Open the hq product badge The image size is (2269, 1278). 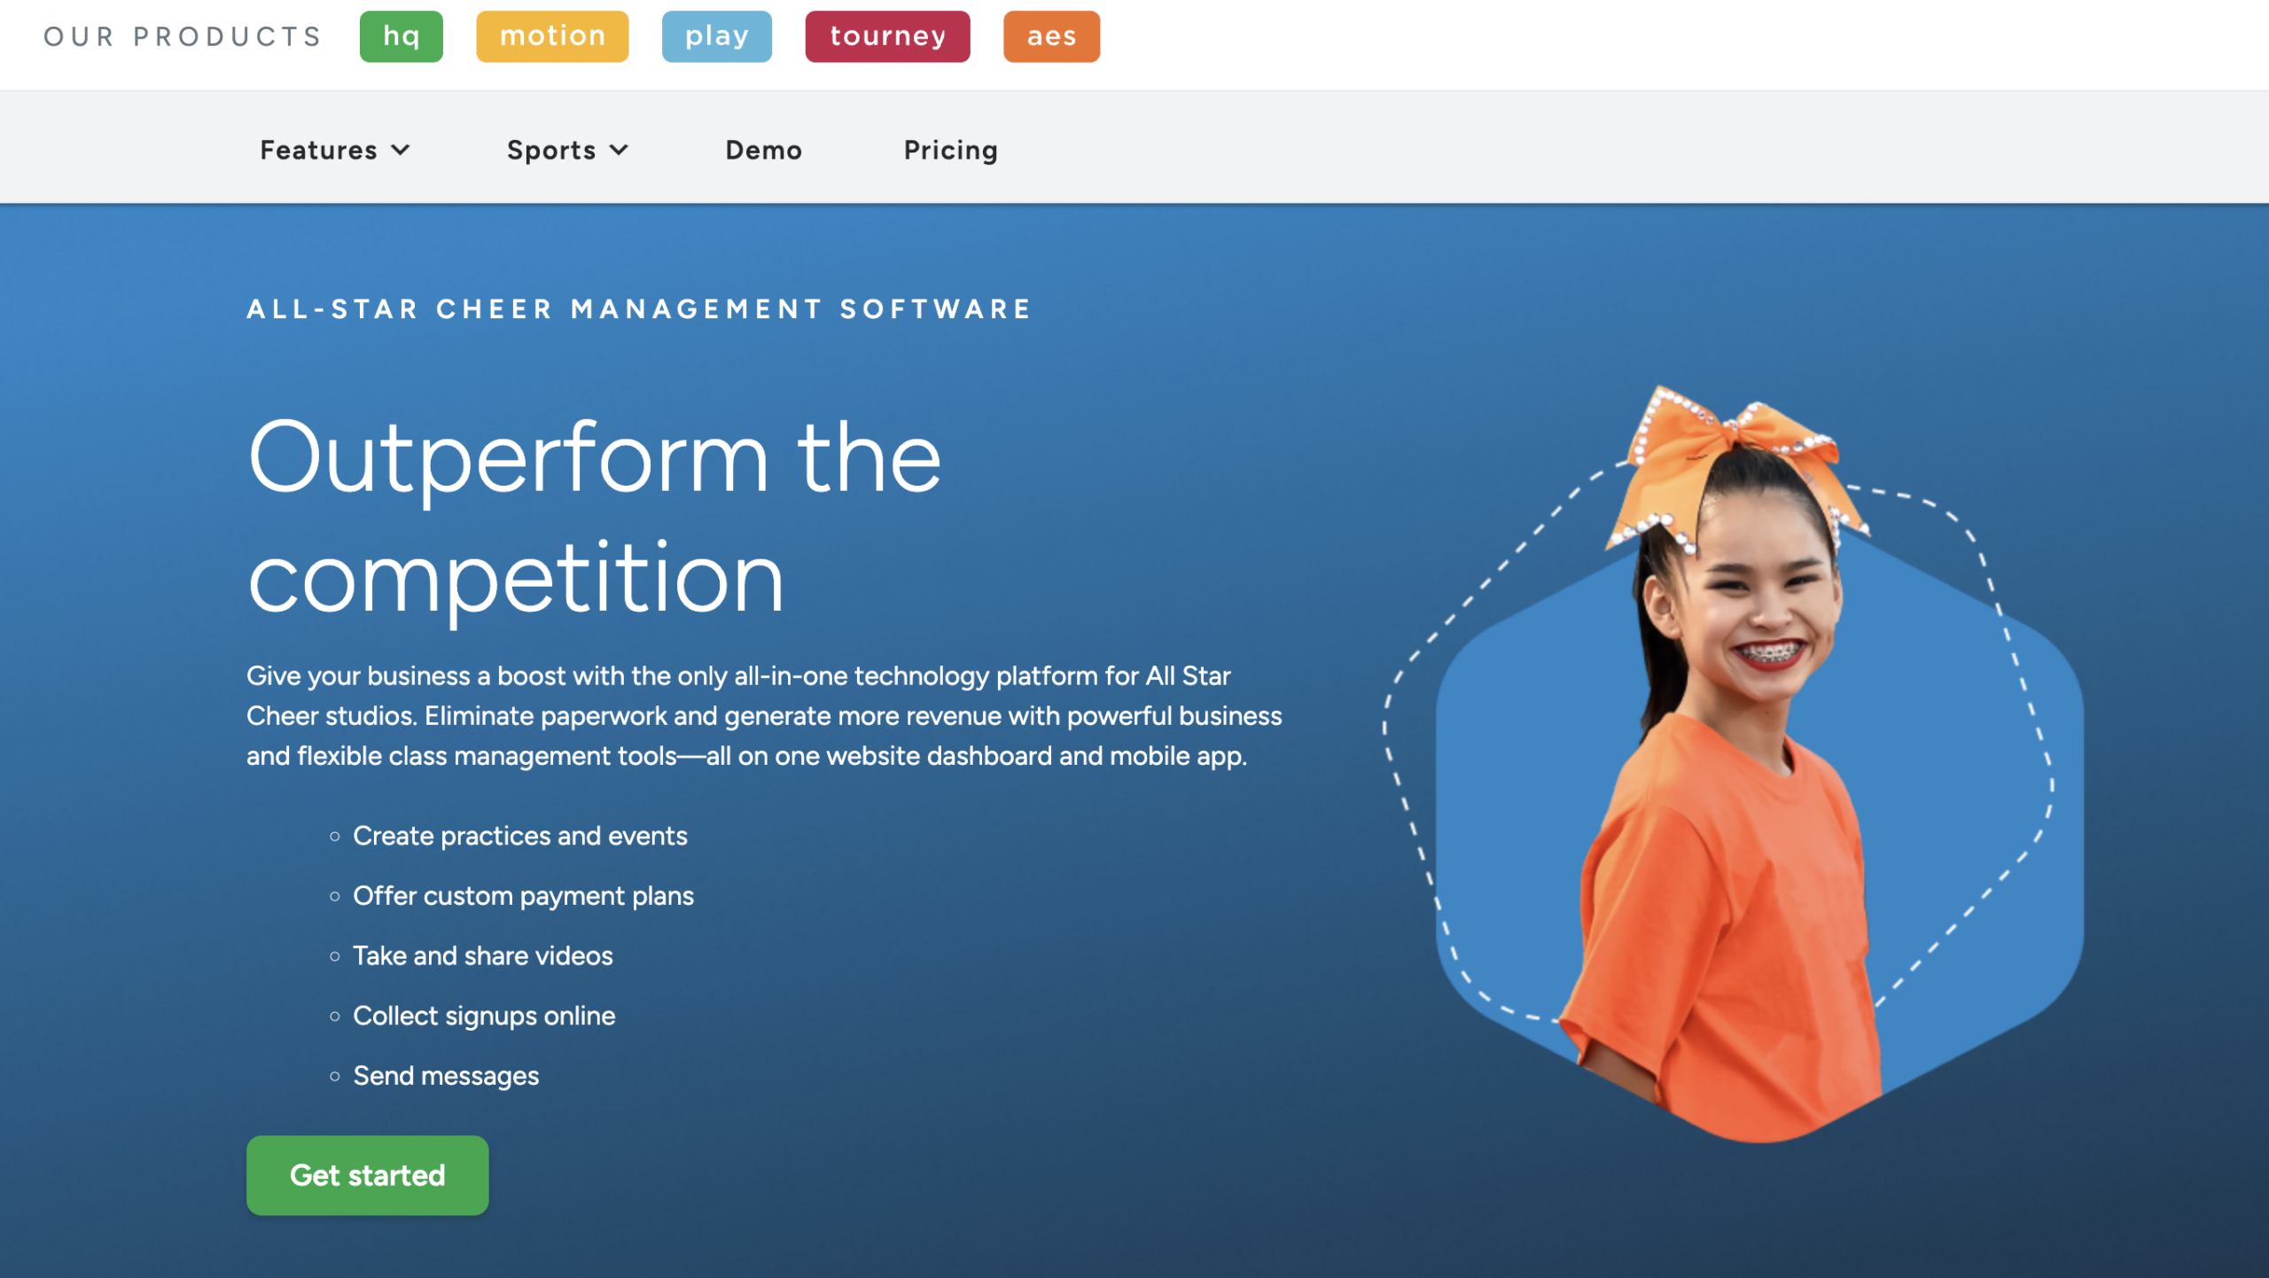click(401, 36)
